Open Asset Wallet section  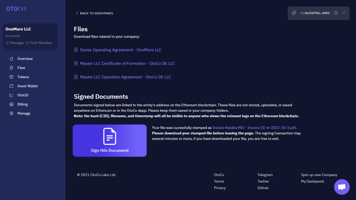(28, 86)
